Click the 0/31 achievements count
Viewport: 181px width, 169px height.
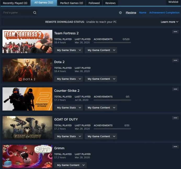pyautogui.click(x=127, y=125)
